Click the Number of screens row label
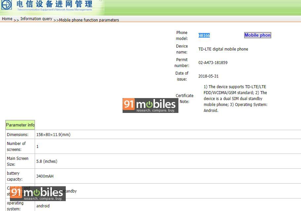This screenshot has height=211, width=301. [16, 146]
